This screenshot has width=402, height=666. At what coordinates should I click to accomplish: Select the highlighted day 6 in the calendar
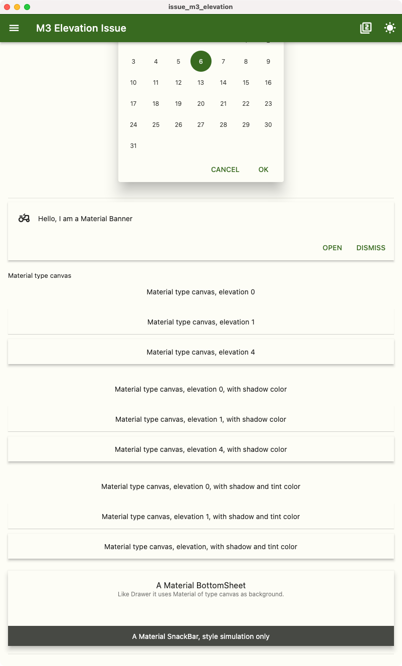pyautogui.click(x=200, y=61)
